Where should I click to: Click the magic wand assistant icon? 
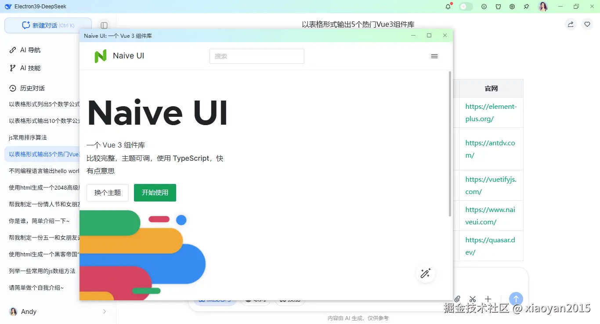pyautogui.click(x=425, y=273)
